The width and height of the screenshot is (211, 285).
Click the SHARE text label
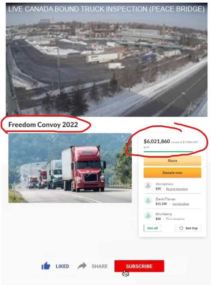(100, 266)
